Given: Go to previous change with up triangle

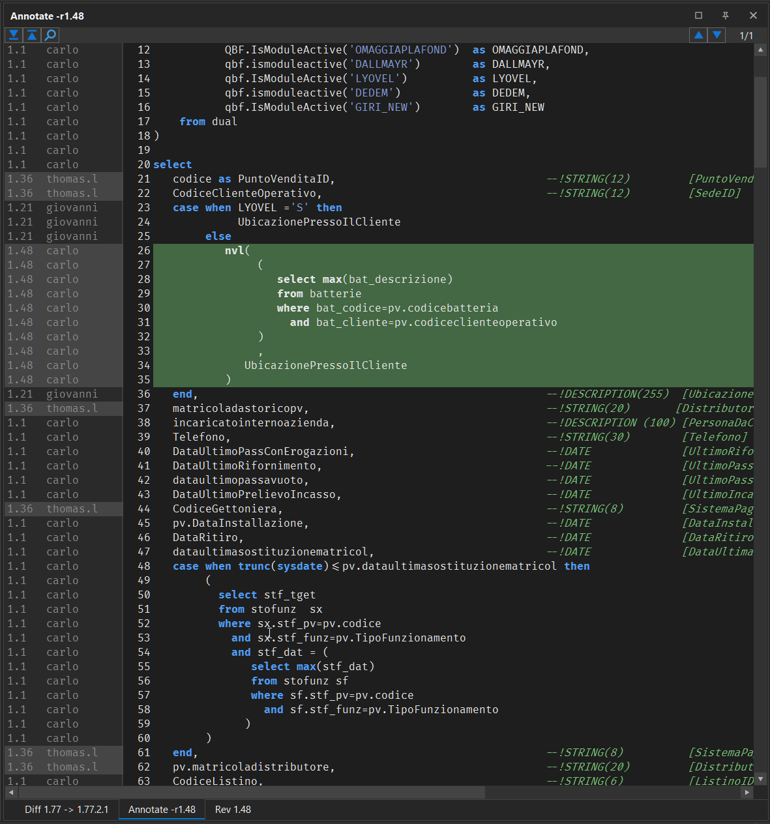Looking at the screenshot, I should tap(698, 35).
